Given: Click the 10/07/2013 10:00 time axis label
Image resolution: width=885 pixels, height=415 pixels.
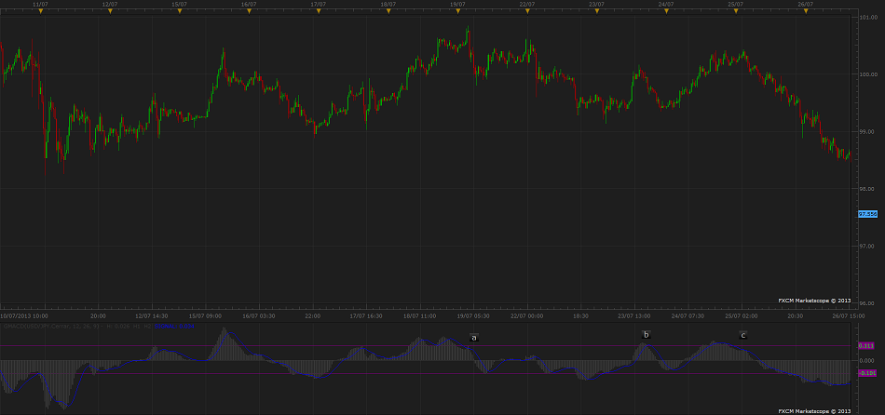Looking at the screenshot, I should [25, 315].
